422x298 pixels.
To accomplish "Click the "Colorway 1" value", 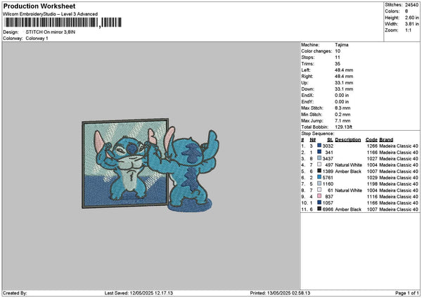I will (x=37, y=39).
